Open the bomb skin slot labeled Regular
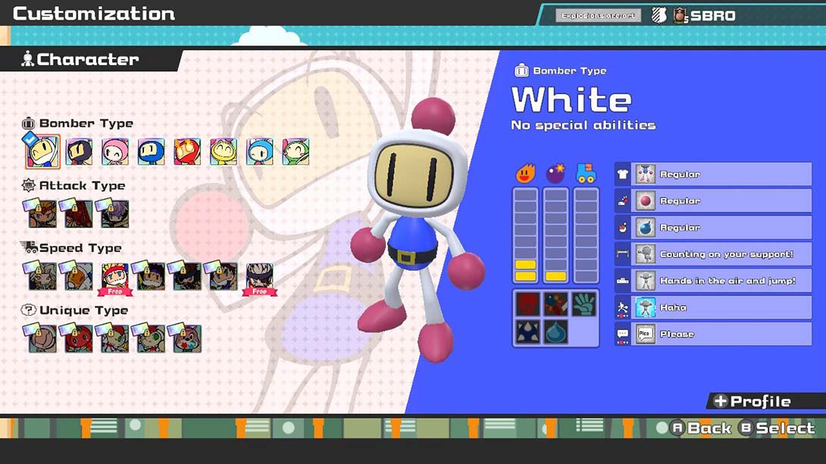This screenshot has height=464, width=826. (x=712, y=227)
